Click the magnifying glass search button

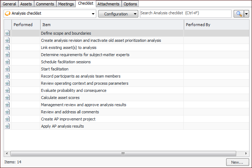238,14
